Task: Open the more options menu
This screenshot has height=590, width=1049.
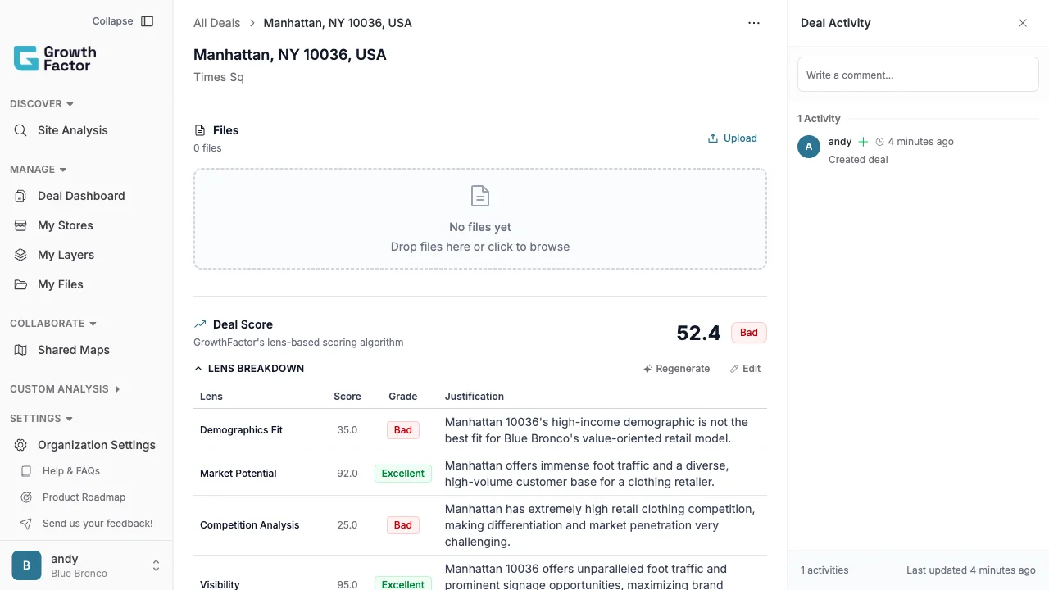Action: pos(754,23)
